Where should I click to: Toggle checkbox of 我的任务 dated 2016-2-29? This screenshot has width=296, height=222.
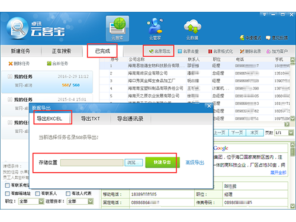(x=10, y=76)
